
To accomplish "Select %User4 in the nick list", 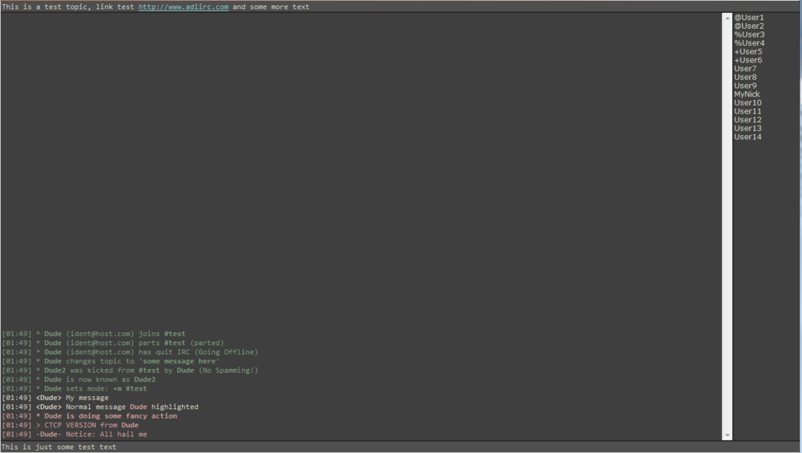I will 749,43.
